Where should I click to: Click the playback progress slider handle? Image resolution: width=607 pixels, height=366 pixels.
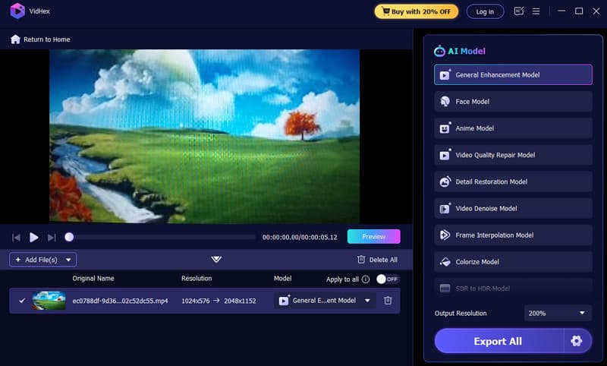[x=69, y=237]
